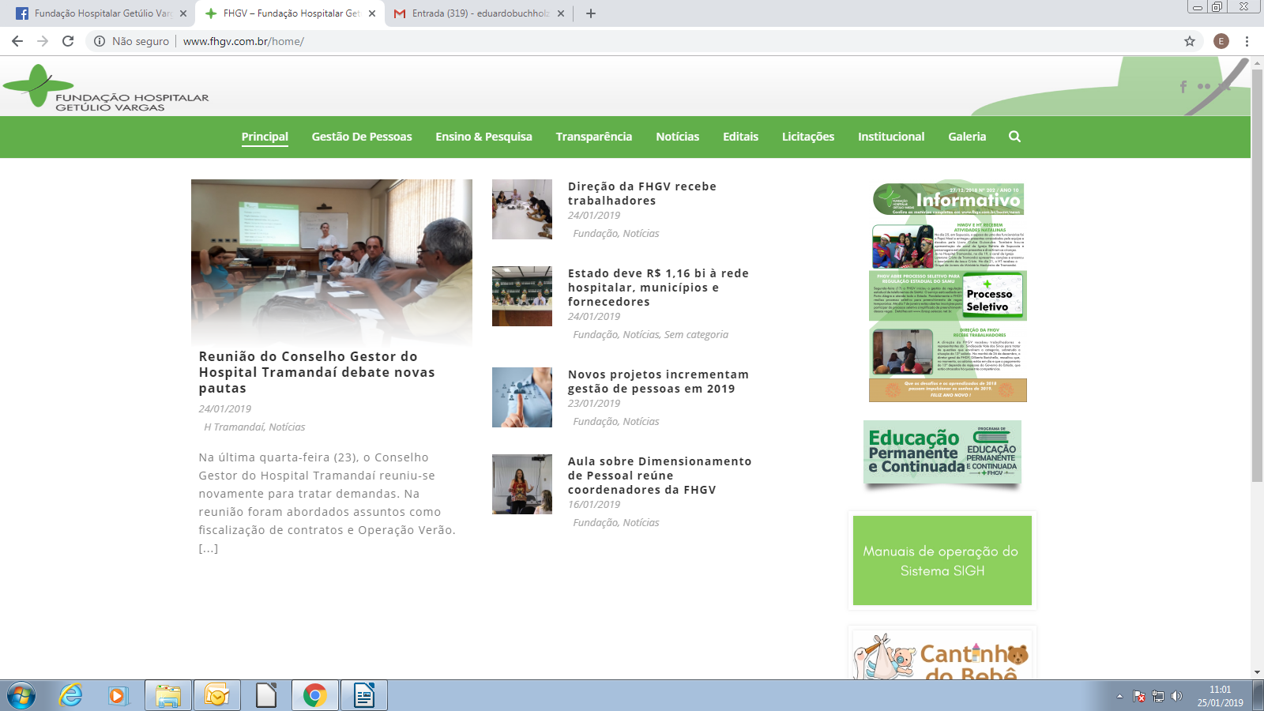The width and height of the screenshot is (1264, 711).
Task: Open the Educação Permanente e Continuada banner
Action: pyautogui.click(x=942, y=452)
